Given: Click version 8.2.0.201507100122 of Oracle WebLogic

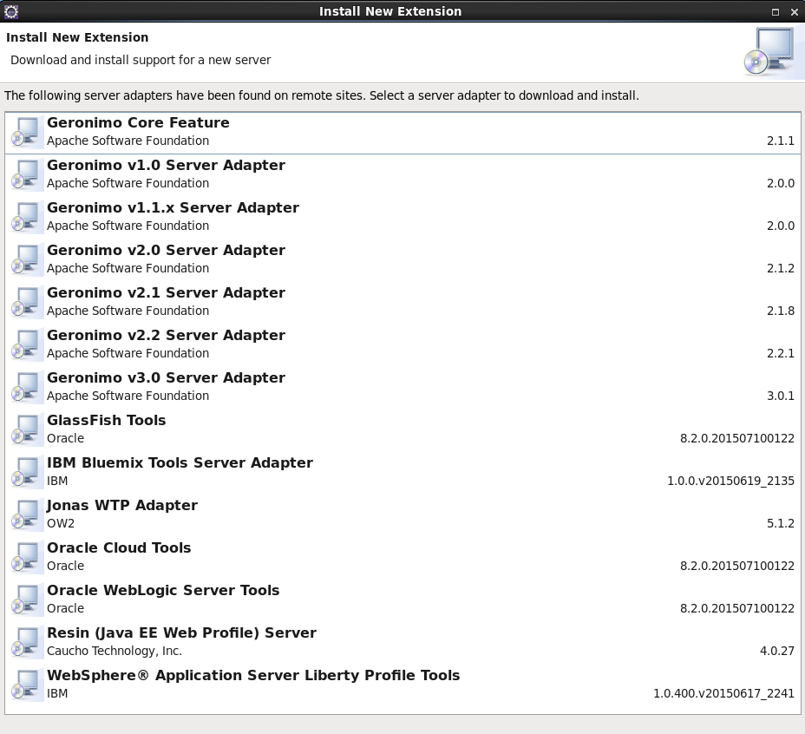Looking at the screenshot, I should pos(737,608).
